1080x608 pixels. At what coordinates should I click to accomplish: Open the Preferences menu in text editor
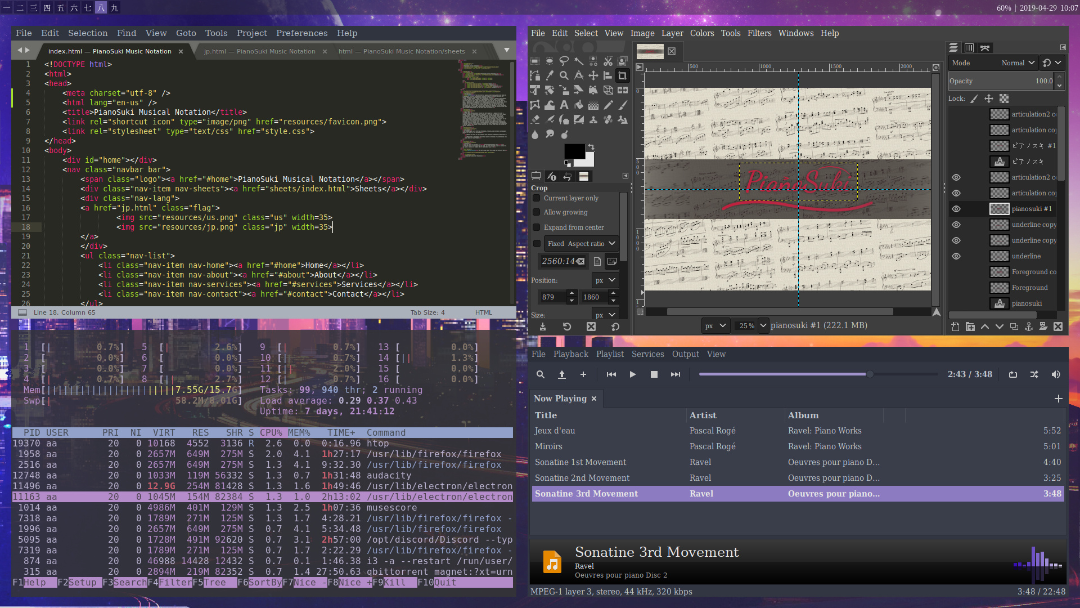click(301, 33)
